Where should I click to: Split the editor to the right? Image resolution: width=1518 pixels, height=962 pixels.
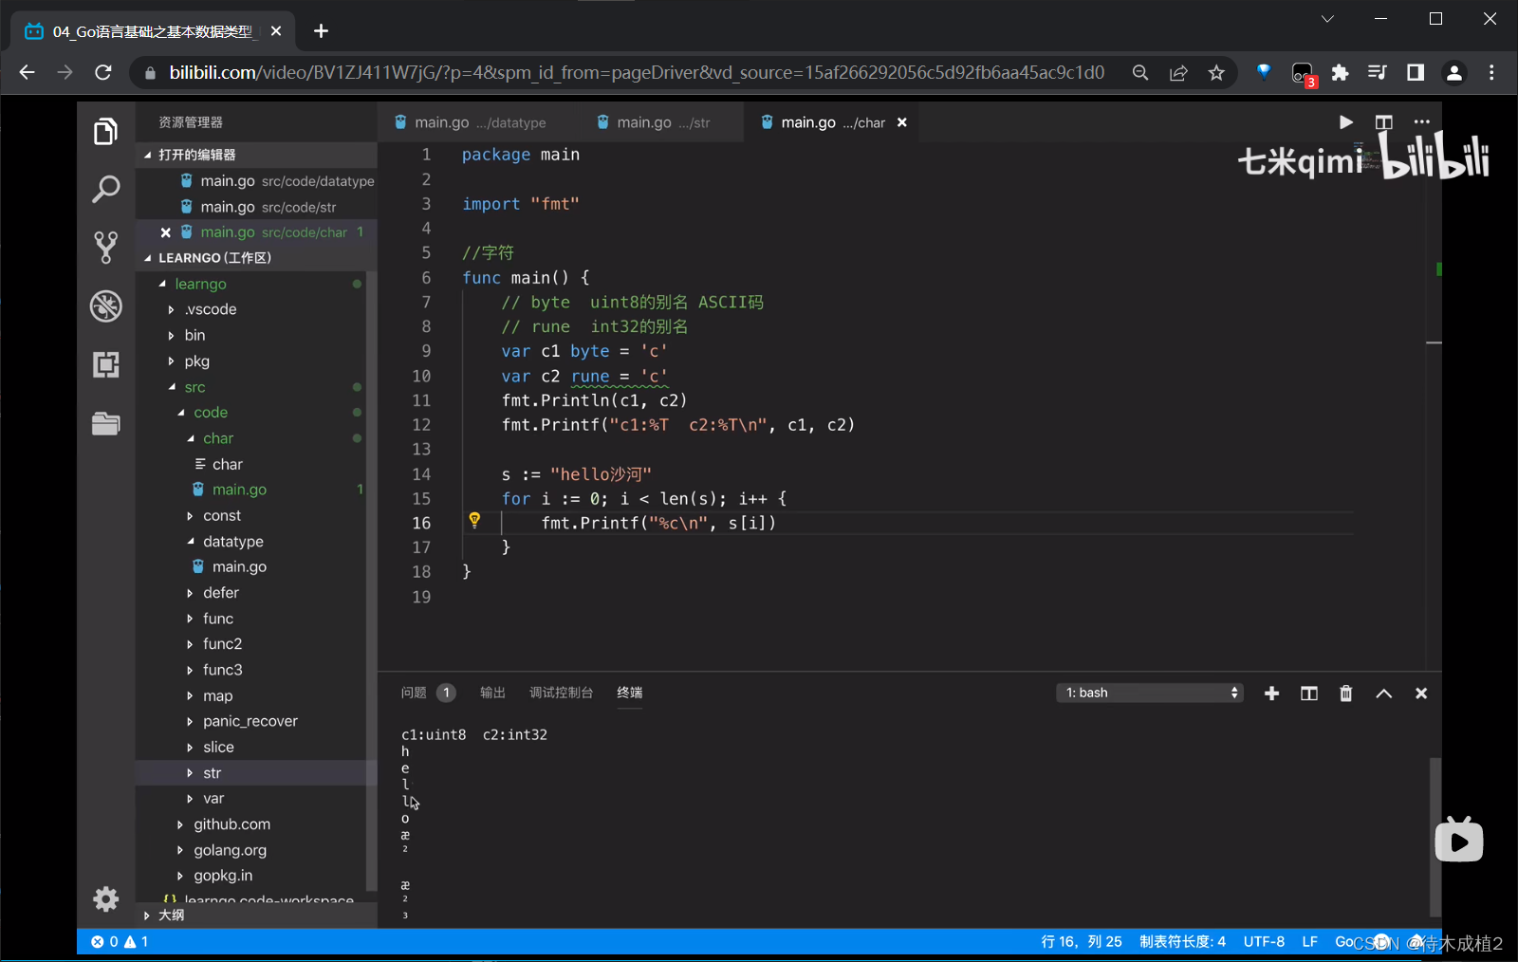pos(1383,122)
